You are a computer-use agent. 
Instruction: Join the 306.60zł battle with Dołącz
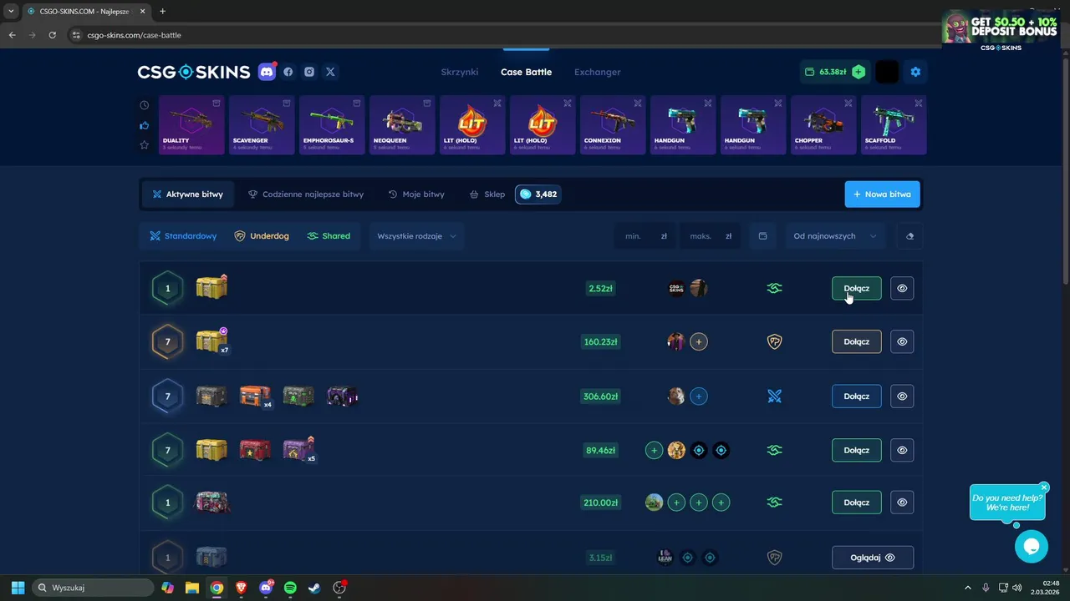point(857,396)
